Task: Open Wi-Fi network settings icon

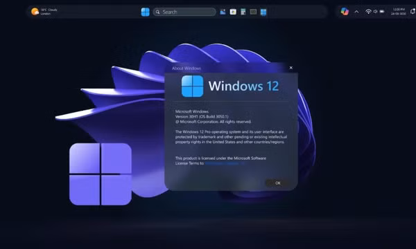Action: coord(368,11)
